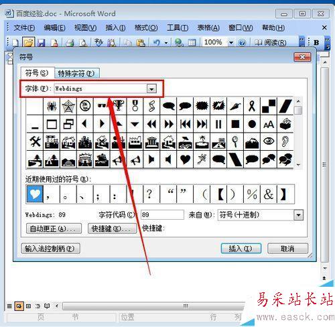Click symbol grid scrollbar down arrow
The width and height of the screenshot is (335, 327).
click(x=298, y=165)
